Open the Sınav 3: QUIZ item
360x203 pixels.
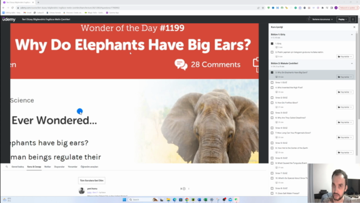[281, 113]
